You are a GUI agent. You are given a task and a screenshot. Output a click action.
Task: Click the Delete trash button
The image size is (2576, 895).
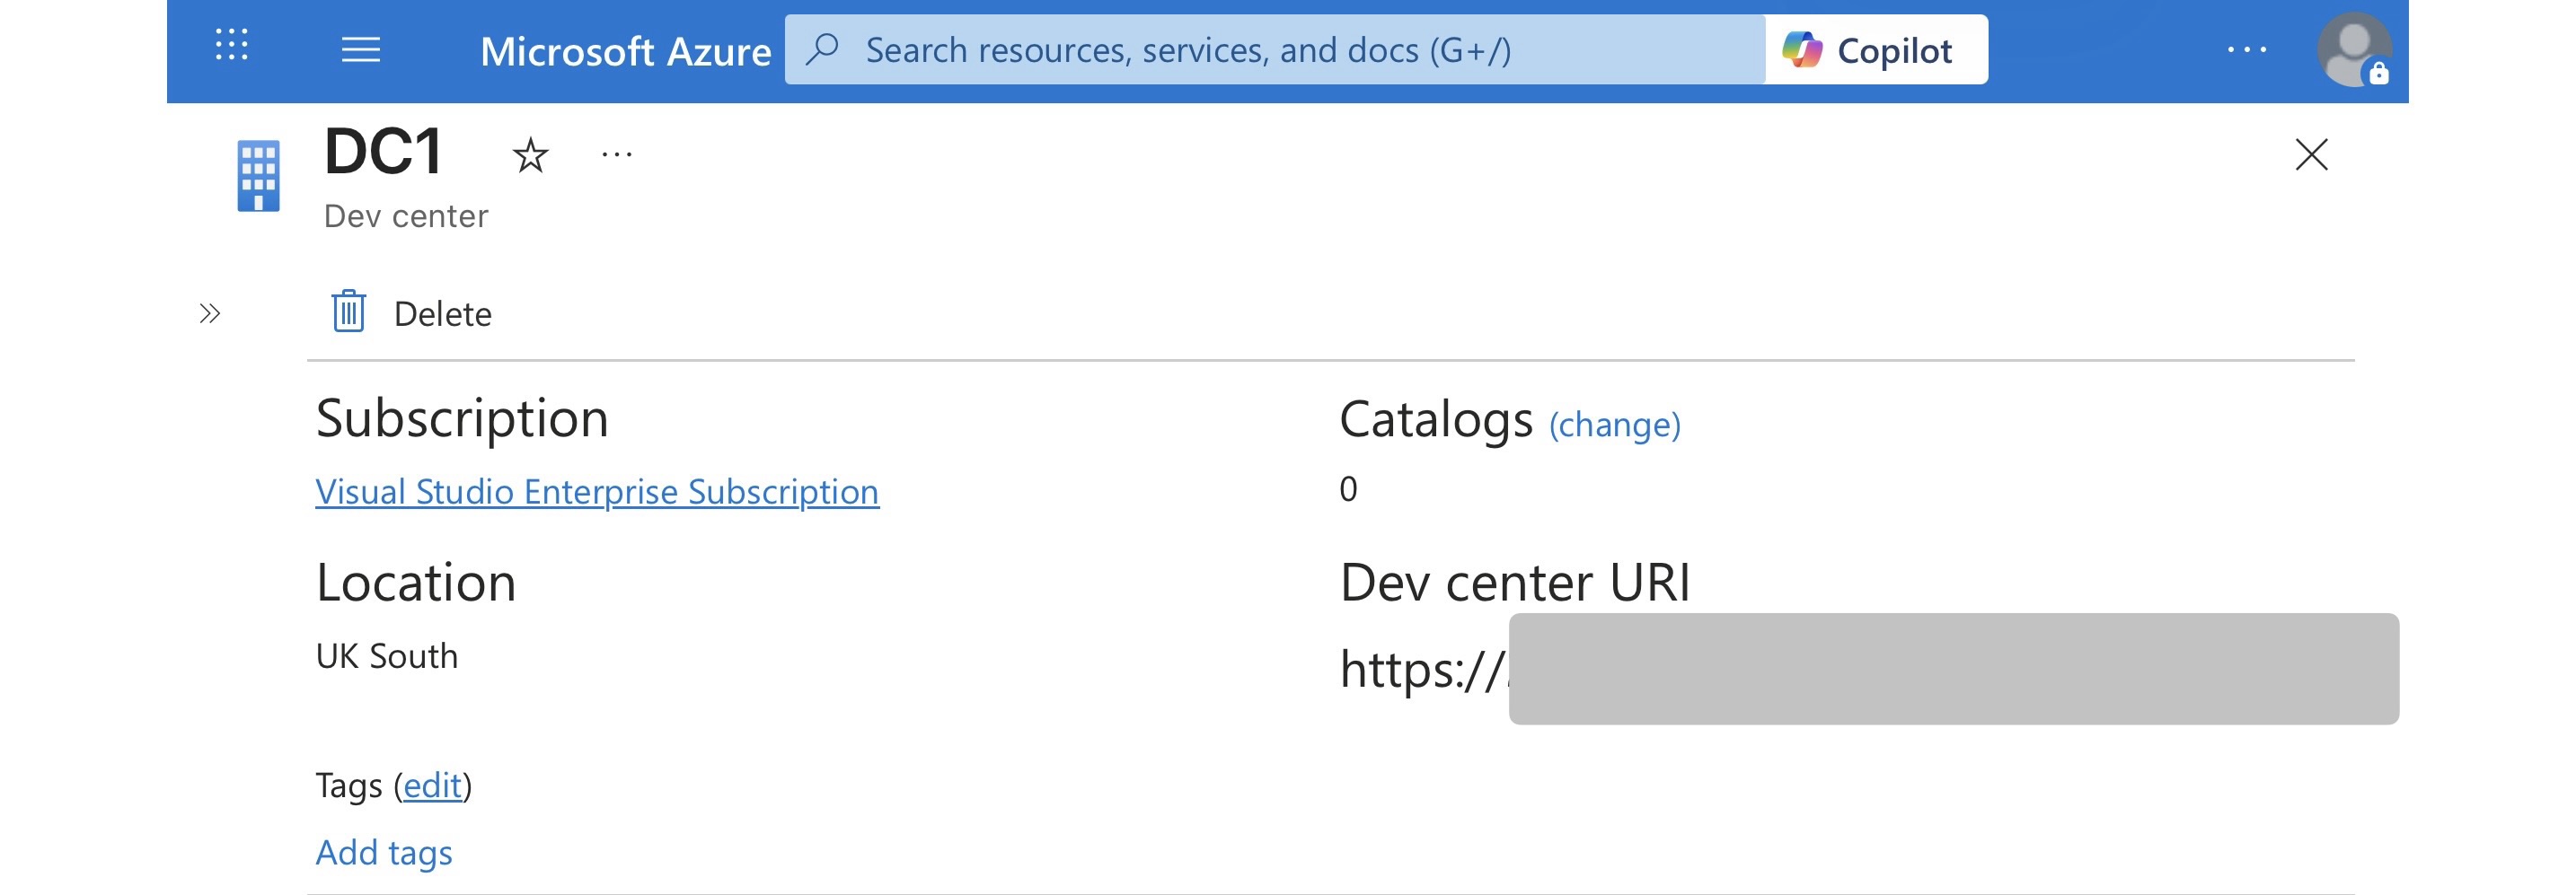click(x=412, y=313)
